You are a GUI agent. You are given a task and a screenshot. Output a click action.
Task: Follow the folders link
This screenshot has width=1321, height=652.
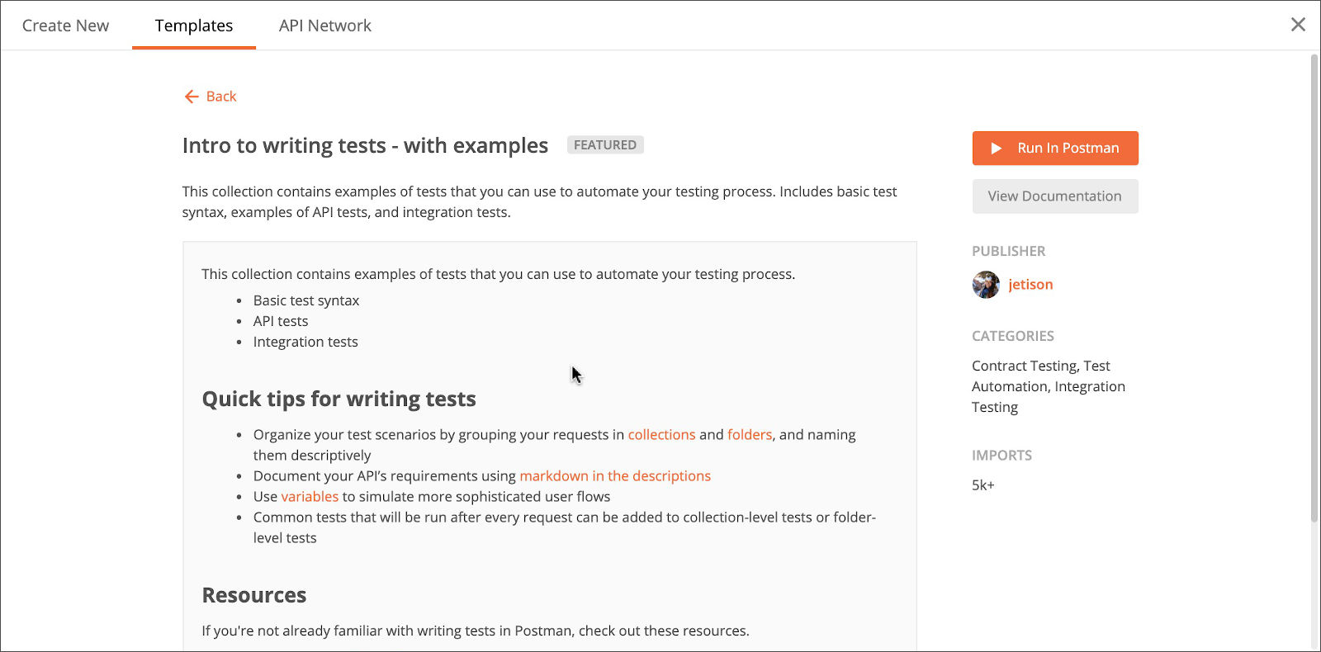point(750,435)
